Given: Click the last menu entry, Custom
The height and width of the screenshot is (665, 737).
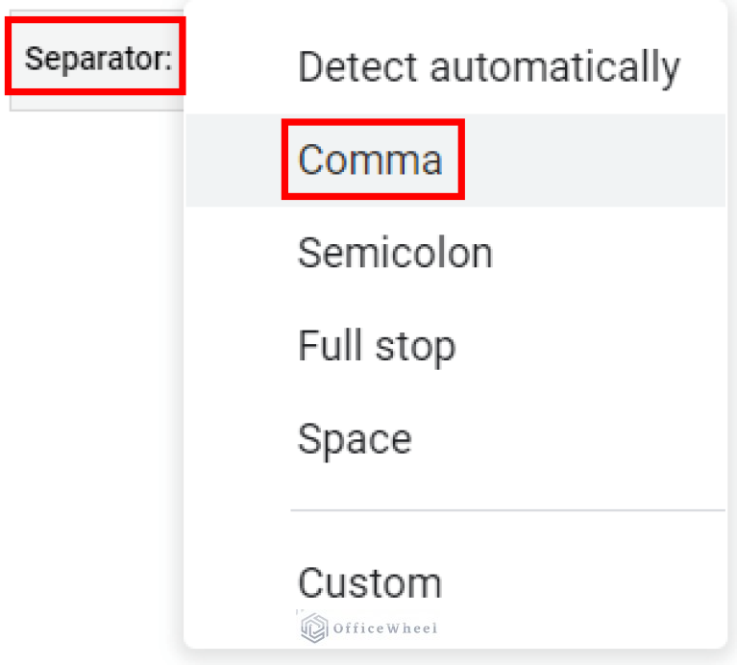Looking at the screenshot, I should click(370, 583).
